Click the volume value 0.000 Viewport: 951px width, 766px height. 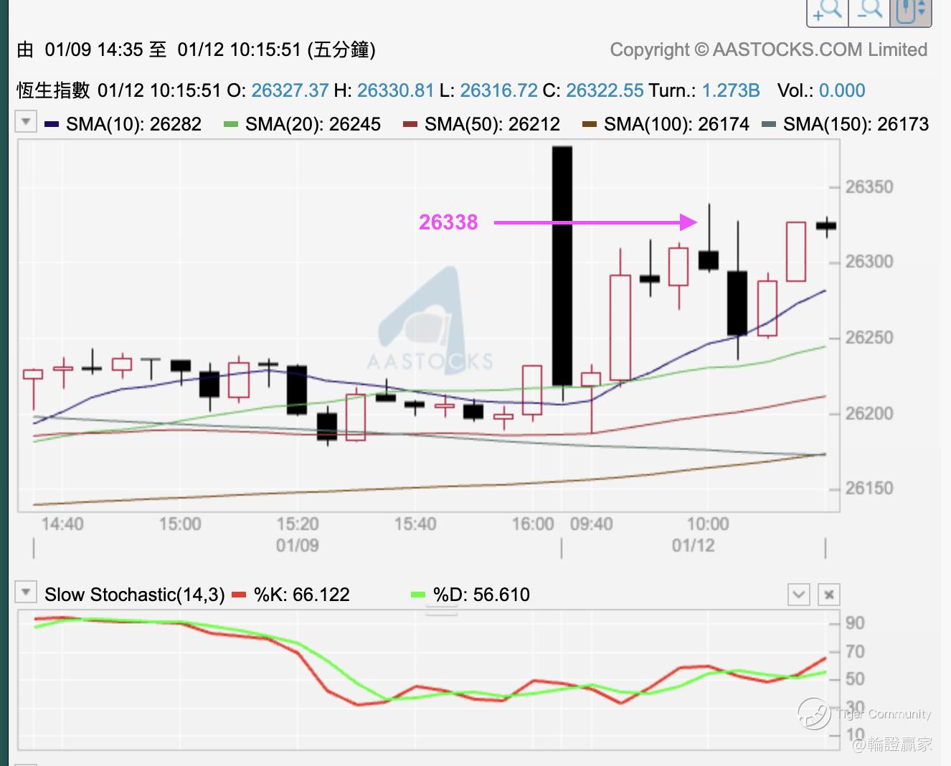coord(842,90)
